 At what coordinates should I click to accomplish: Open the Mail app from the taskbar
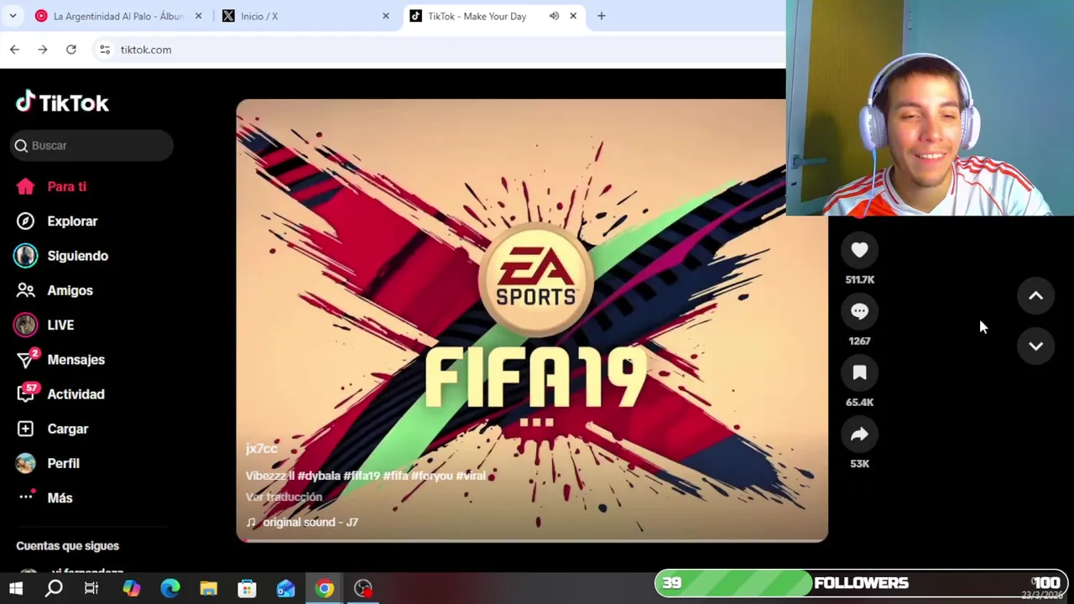click(285, 588)
